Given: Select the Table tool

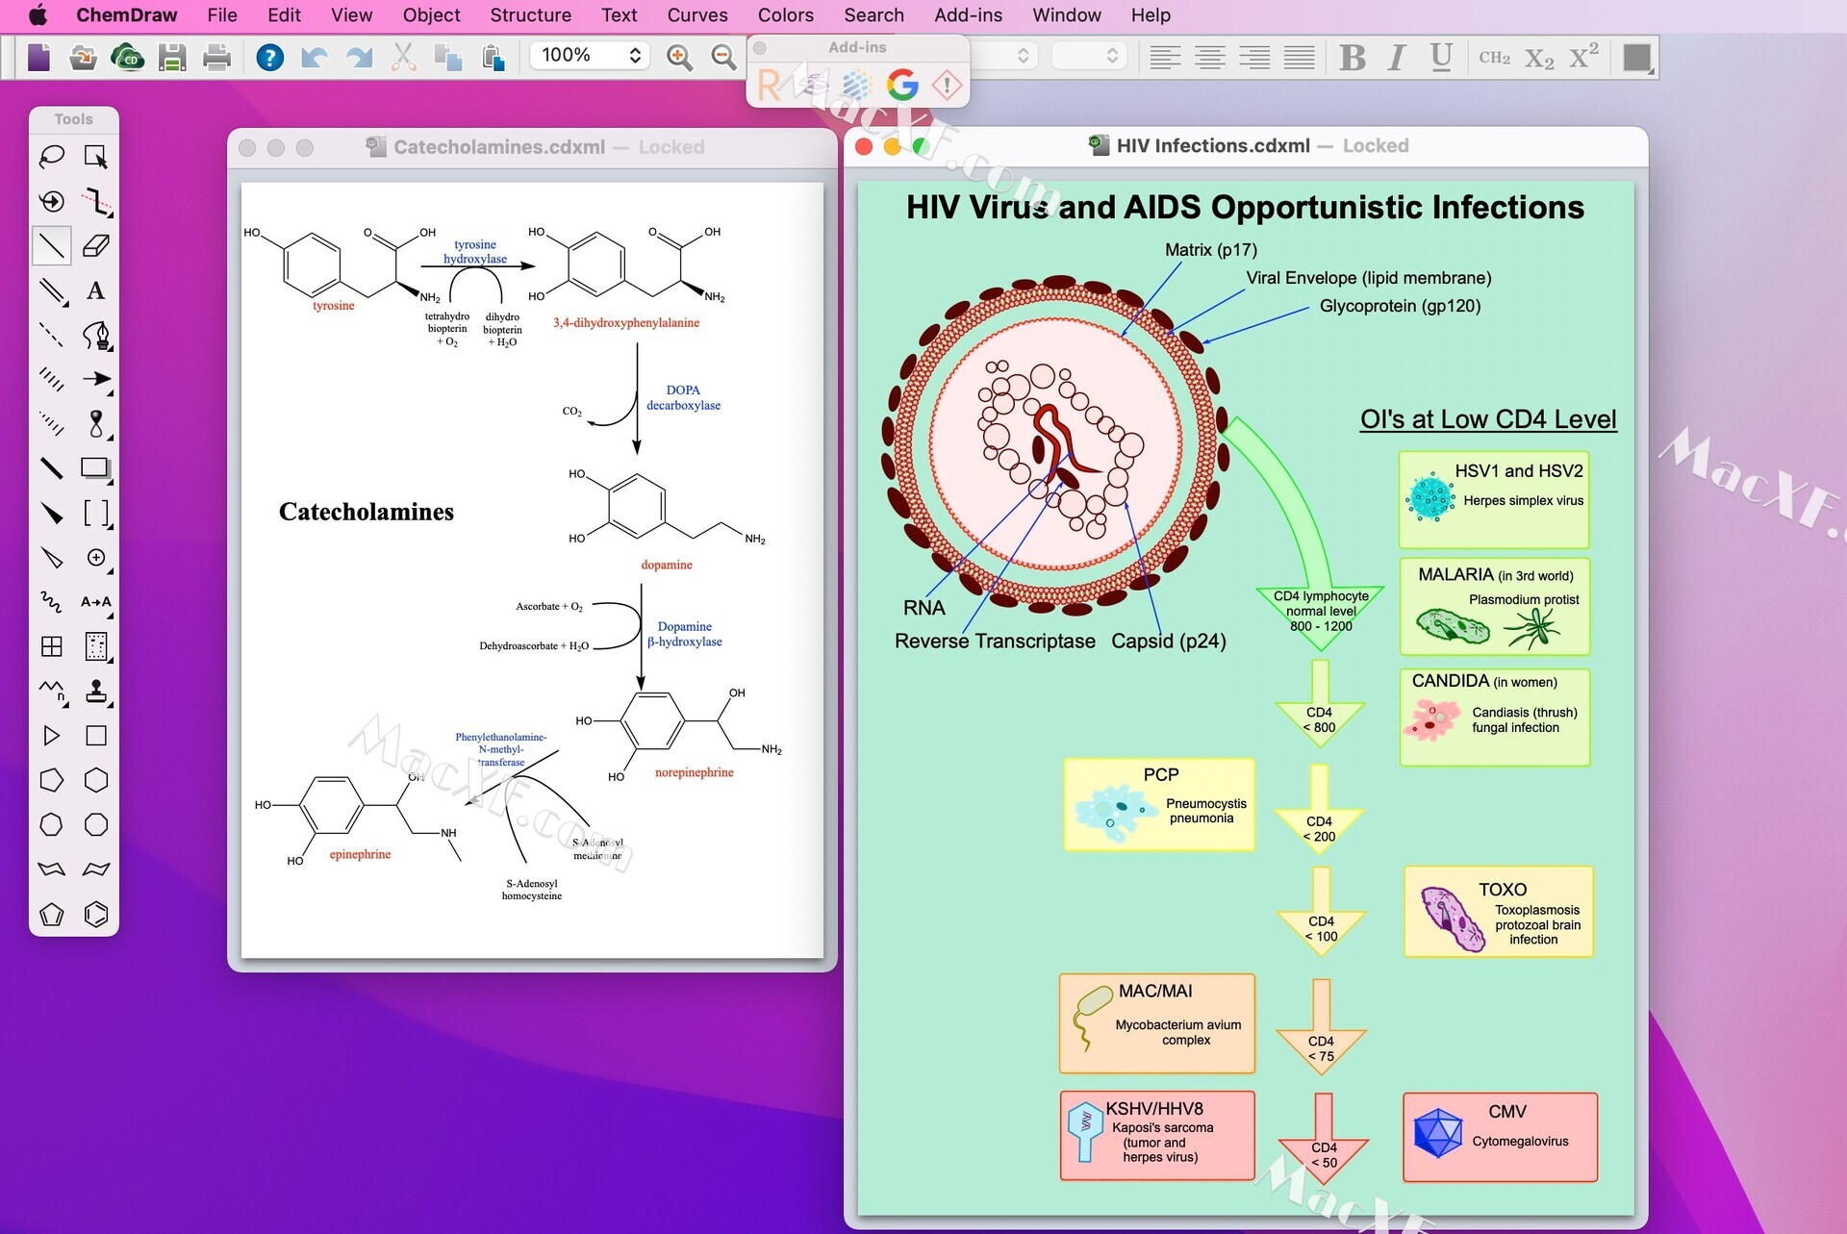Looking at the screenshot, I should (x=52, y=646).
